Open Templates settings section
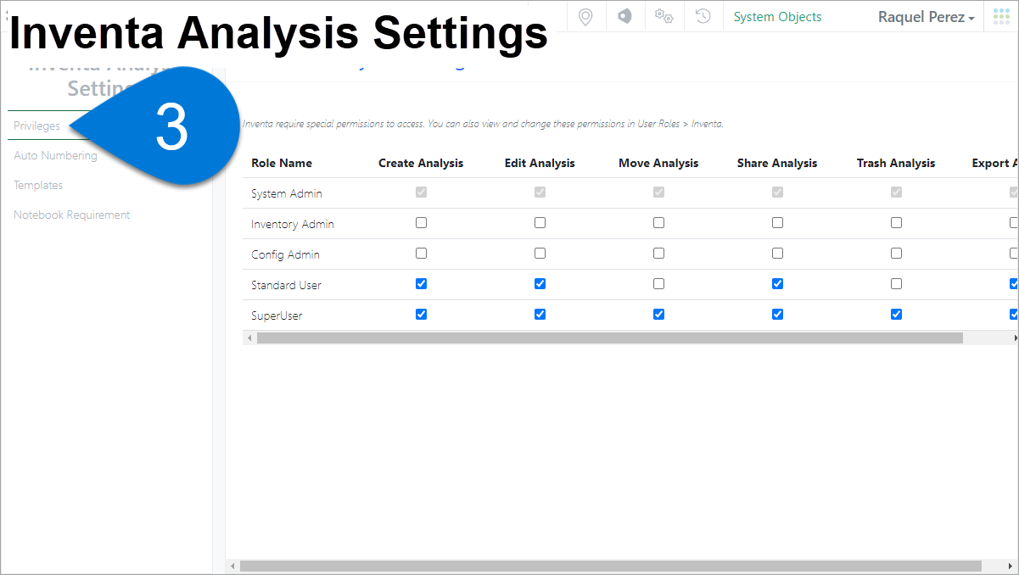This screenshot has width=1019, height=575. [38, 185]
